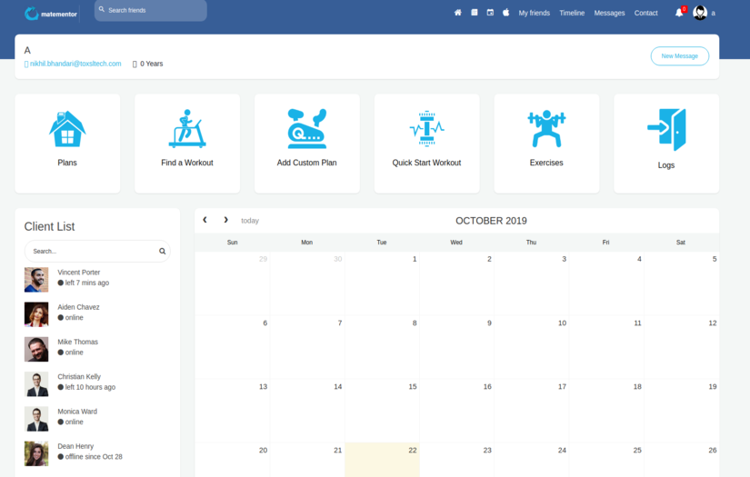
Task: Open Messages menu item
Action: point(609,13)
